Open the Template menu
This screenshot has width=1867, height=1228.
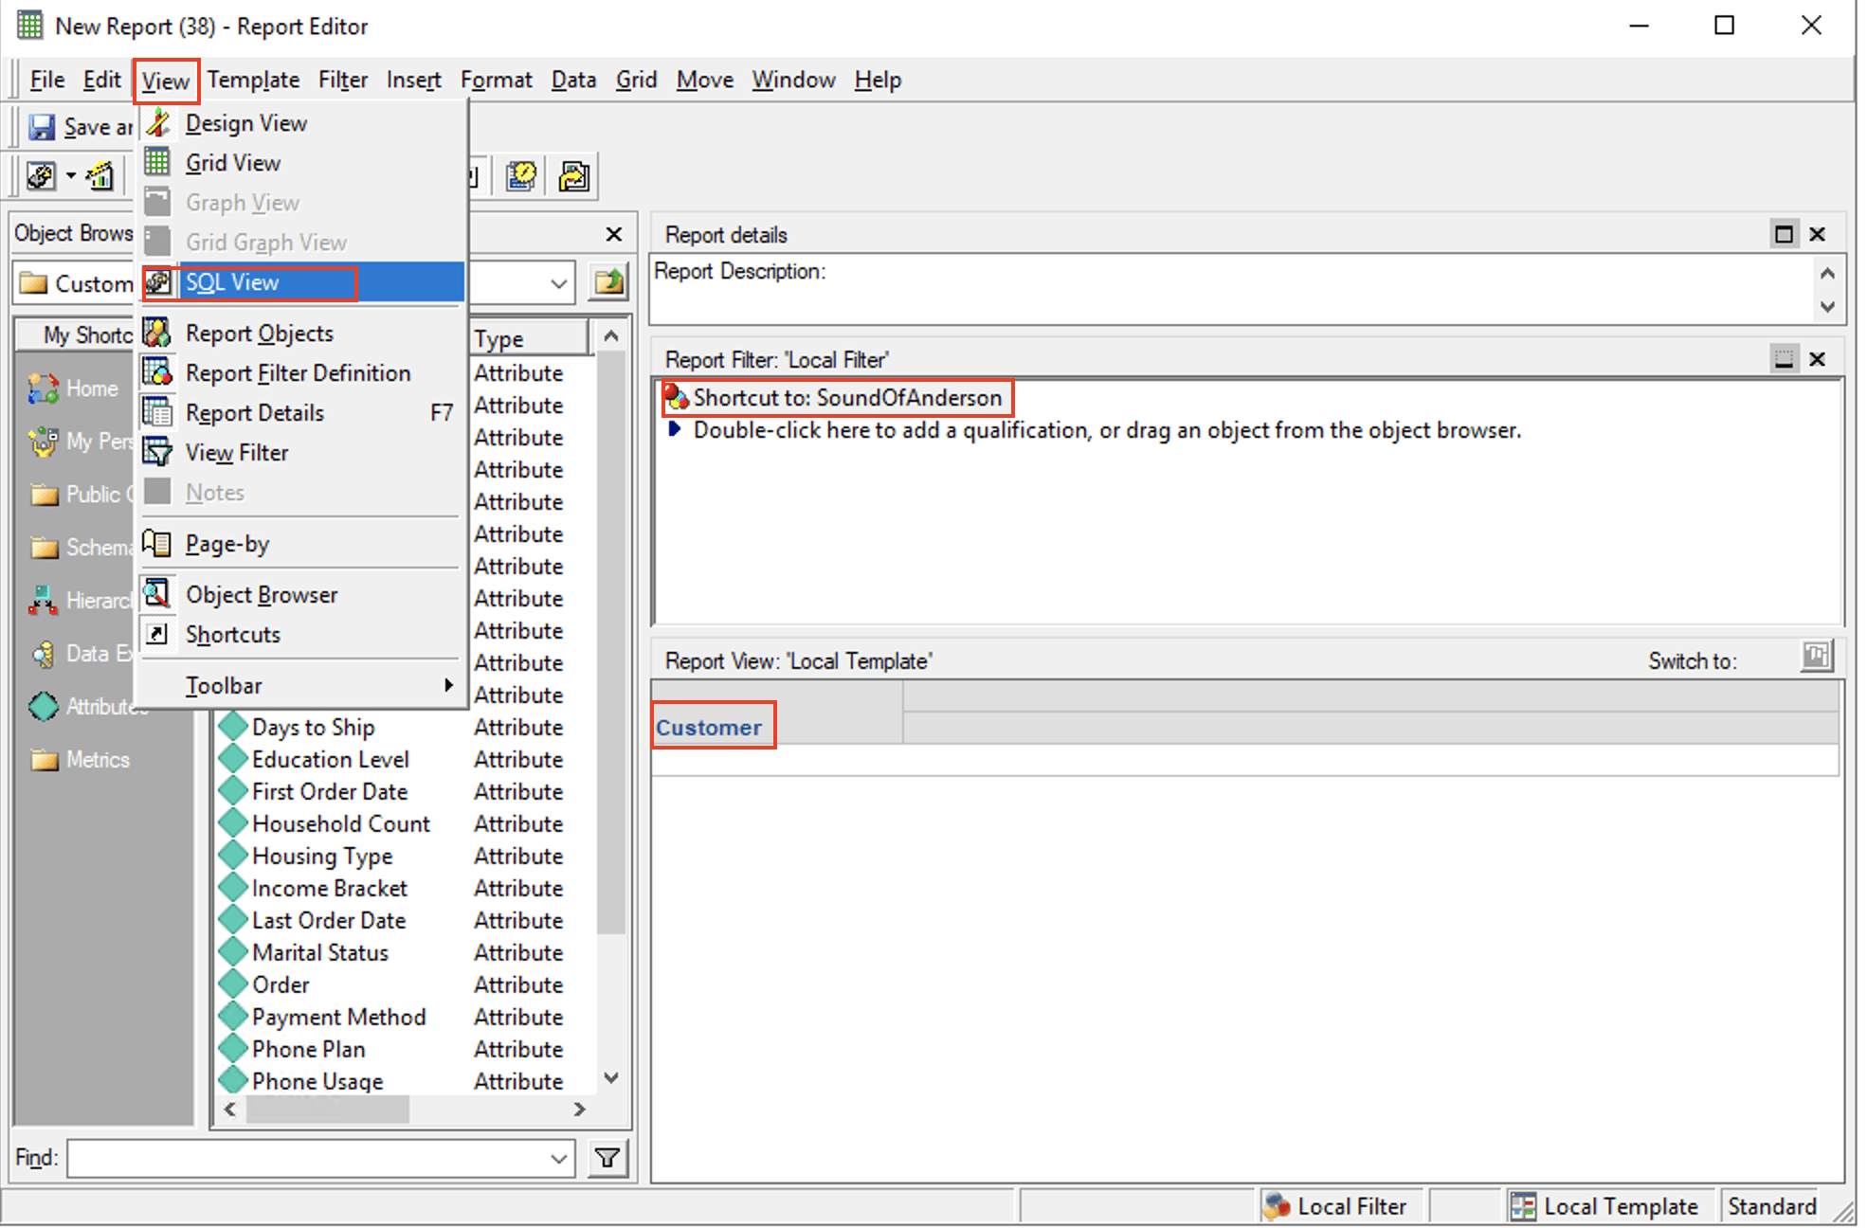click(x=253, y=81)
